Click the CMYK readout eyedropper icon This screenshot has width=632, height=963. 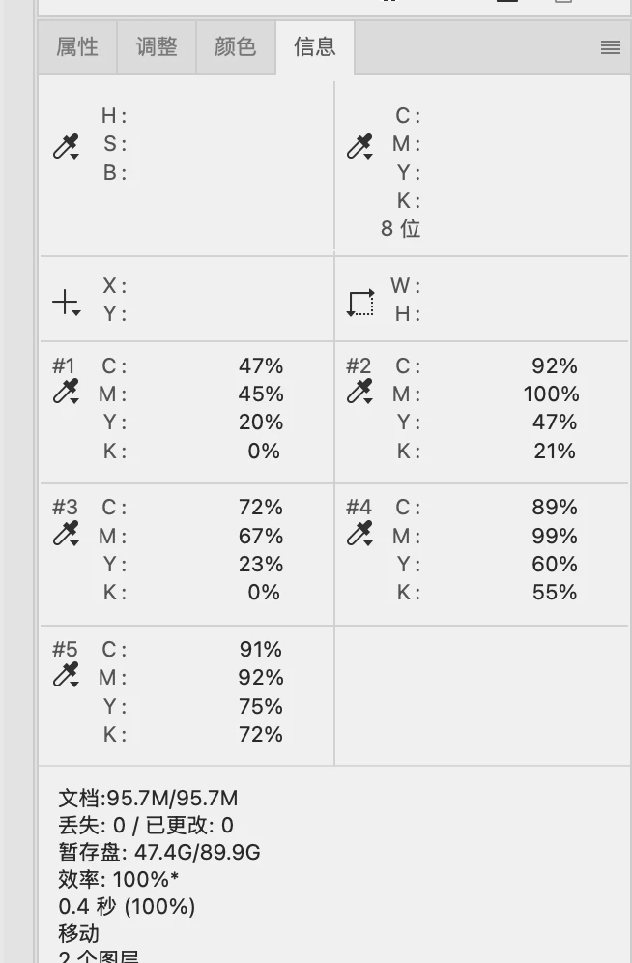359,148
